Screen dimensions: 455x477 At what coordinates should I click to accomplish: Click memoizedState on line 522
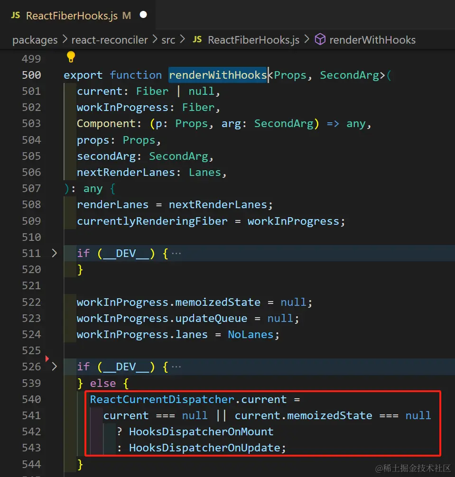click(x=218, y=303)
